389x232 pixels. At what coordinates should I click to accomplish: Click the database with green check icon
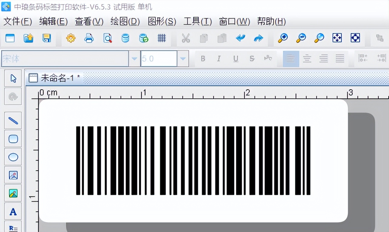click(x=143, y=38)
